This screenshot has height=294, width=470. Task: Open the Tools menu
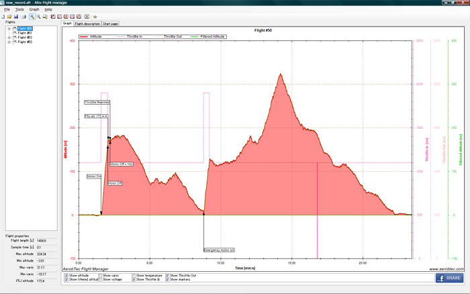pyautogui.click(x=19, y=9)
